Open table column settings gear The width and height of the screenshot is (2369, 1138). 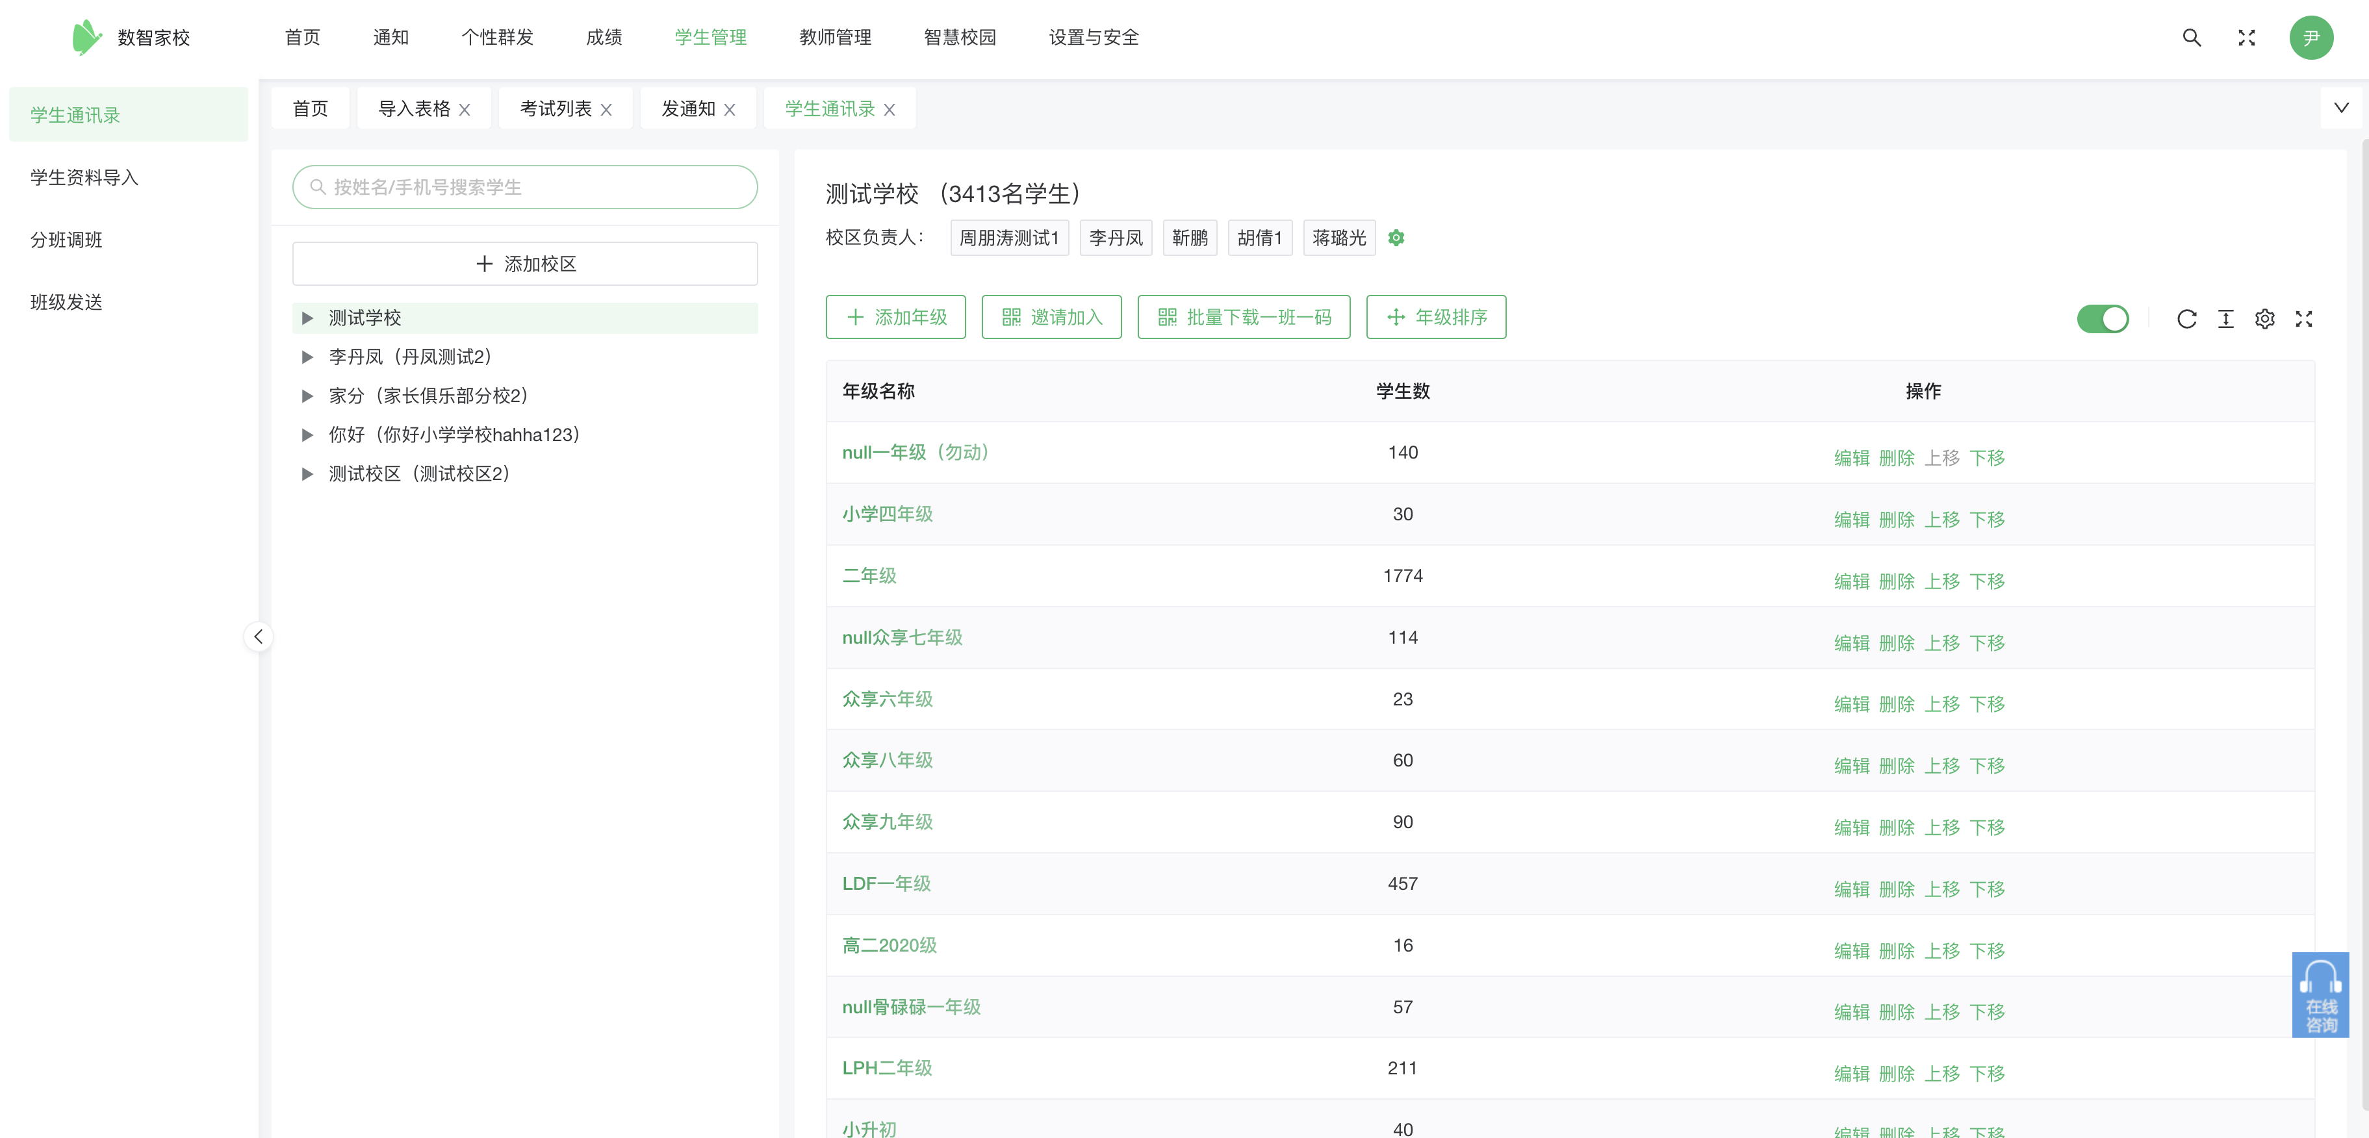(2265, 319)
